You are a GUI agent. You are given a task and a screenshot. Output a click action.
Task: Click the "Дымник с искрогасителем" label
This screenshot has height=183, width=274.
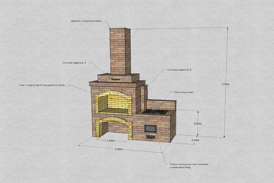(x=86, y=21)
